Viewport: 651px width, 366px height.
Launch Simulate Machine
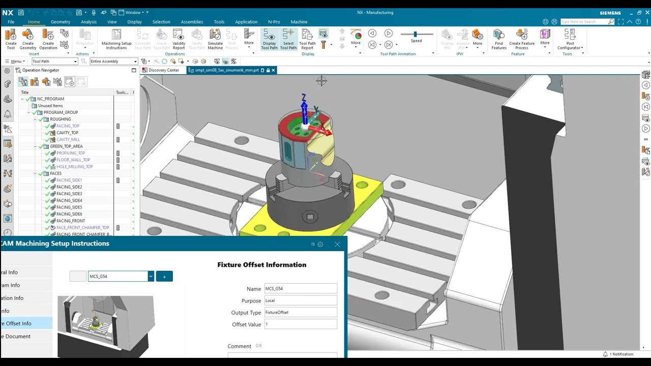pos(215,39)
